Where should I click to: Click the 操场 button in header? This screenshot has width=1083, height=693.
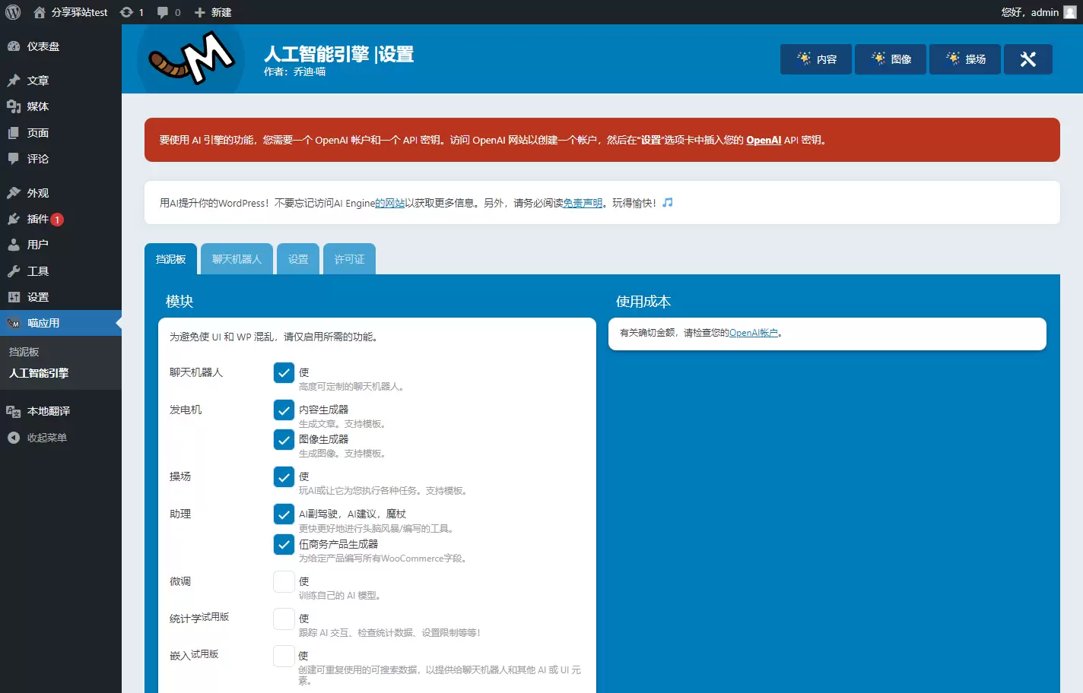tap(965, 59)
